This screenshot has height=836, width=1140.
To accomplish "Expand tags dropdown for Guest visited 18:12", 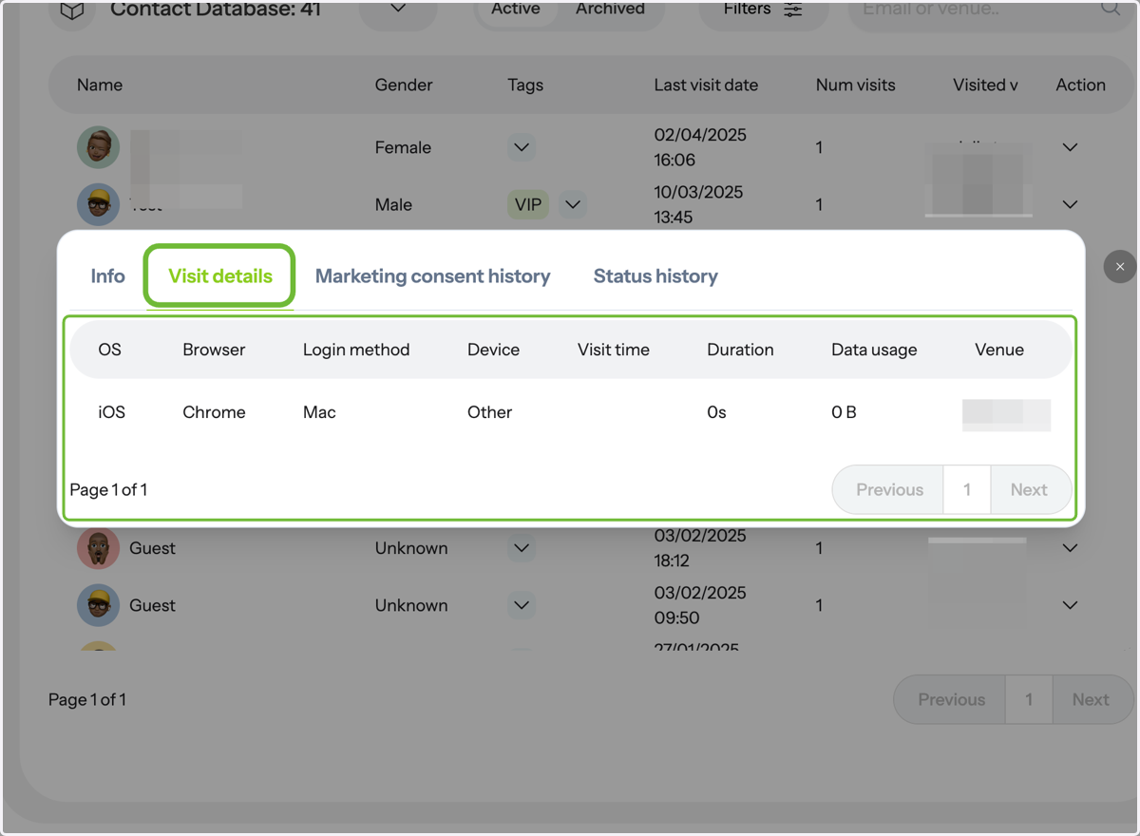I will (521, 548).
